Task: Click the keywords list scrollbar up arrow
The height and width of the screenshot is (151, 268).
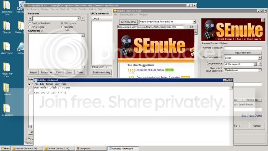Action: (x=83, y=35)
